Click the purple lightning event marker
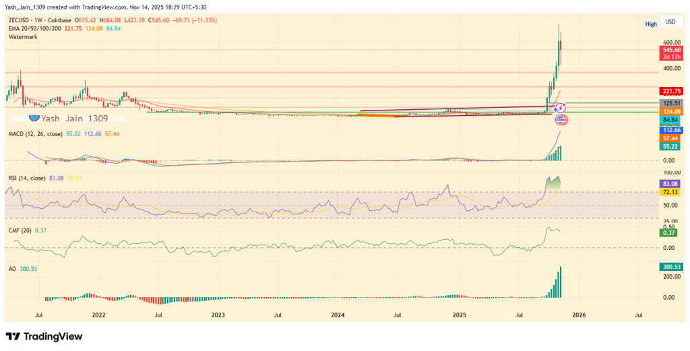 (x=559, y=107)
